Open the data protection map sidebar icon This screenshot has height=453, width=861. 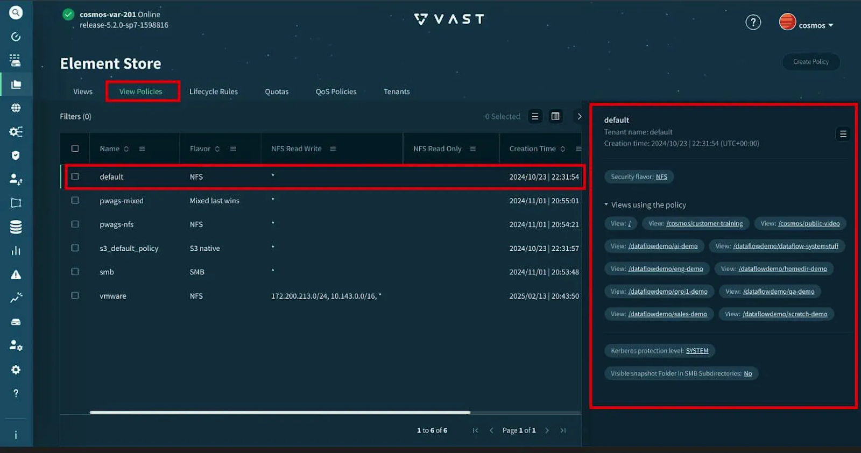point(16,203)
